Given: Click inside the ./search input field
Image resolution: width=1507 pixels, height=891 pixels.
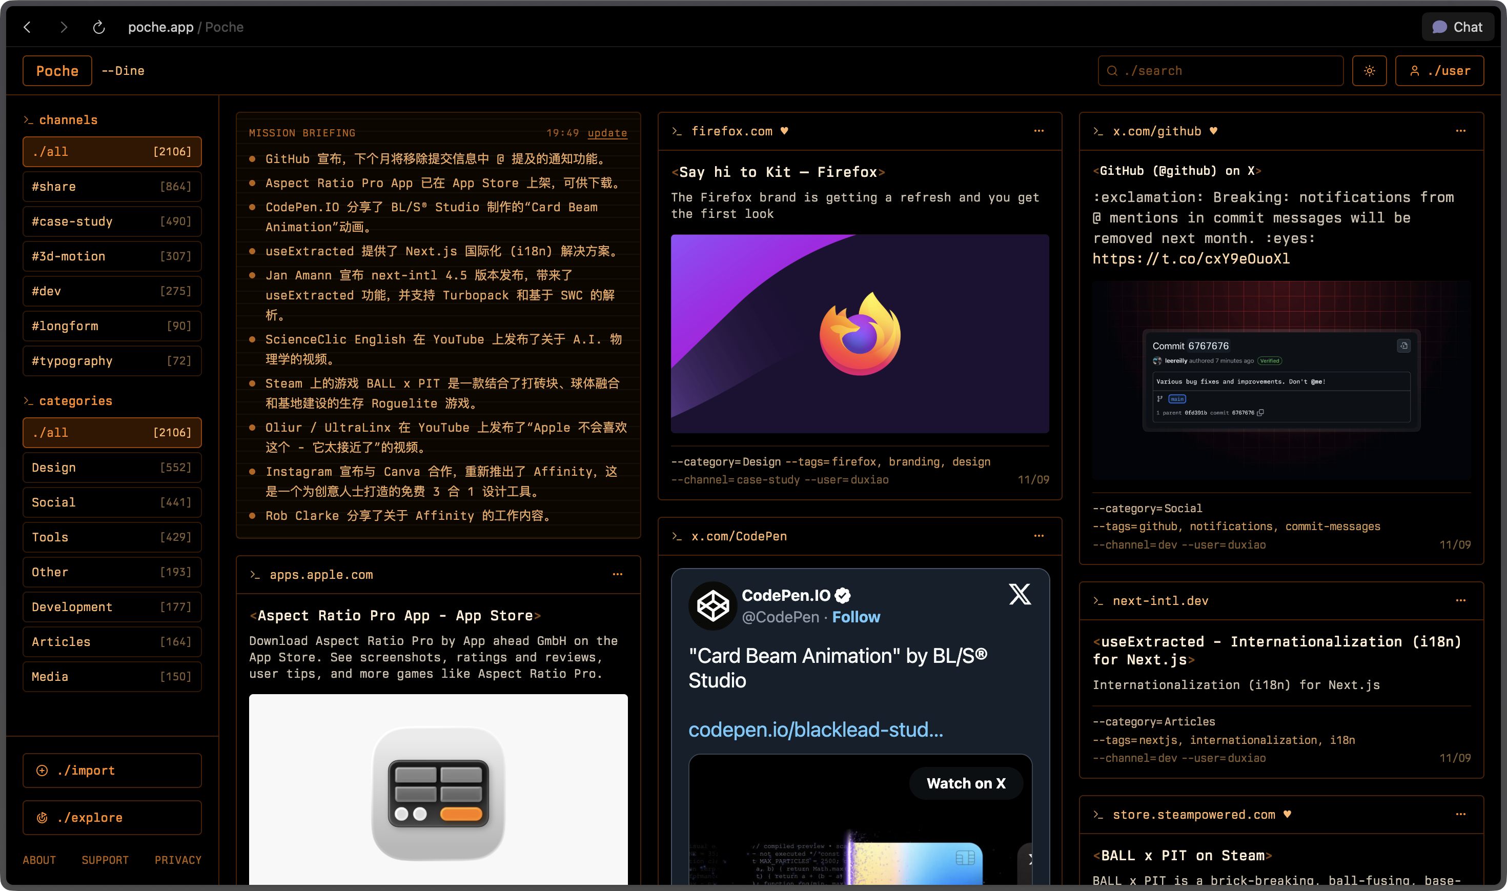Looking at the screenshot, I should (1218, 70).
